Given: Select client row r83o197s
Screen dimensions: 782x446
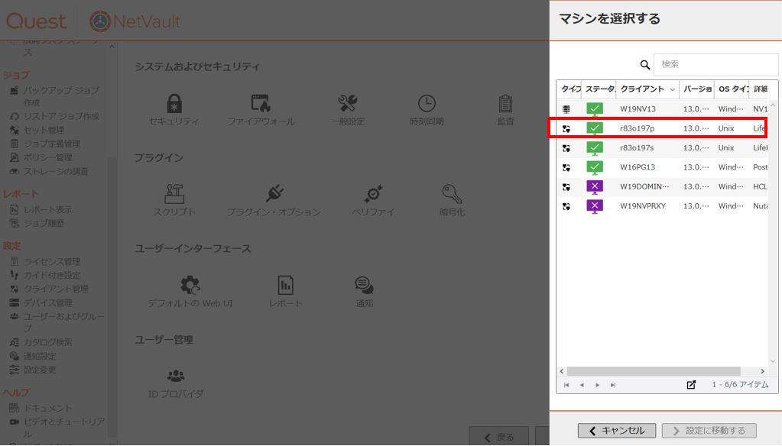Looking at the screenshot, I should [662, 148].
